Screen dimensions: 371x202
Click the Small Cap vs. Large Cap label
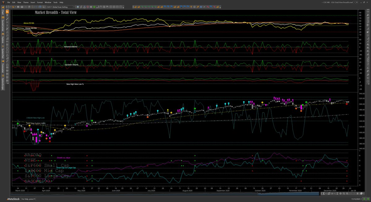coord(66,168)
